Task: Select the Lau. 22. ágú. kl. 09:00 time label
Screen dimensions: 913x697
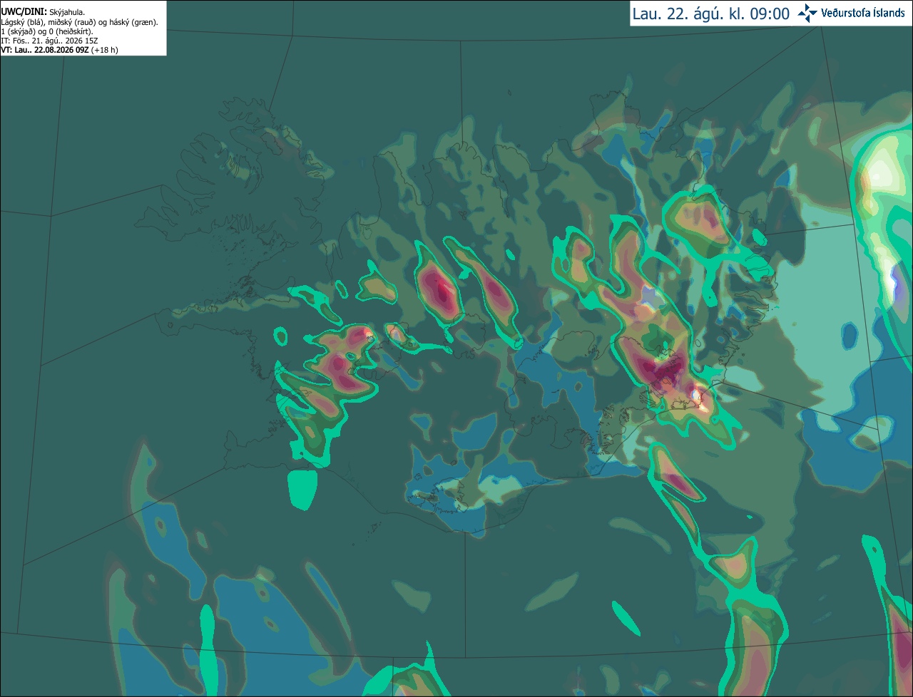Action: pyautogui.click(x=711, y=14)
